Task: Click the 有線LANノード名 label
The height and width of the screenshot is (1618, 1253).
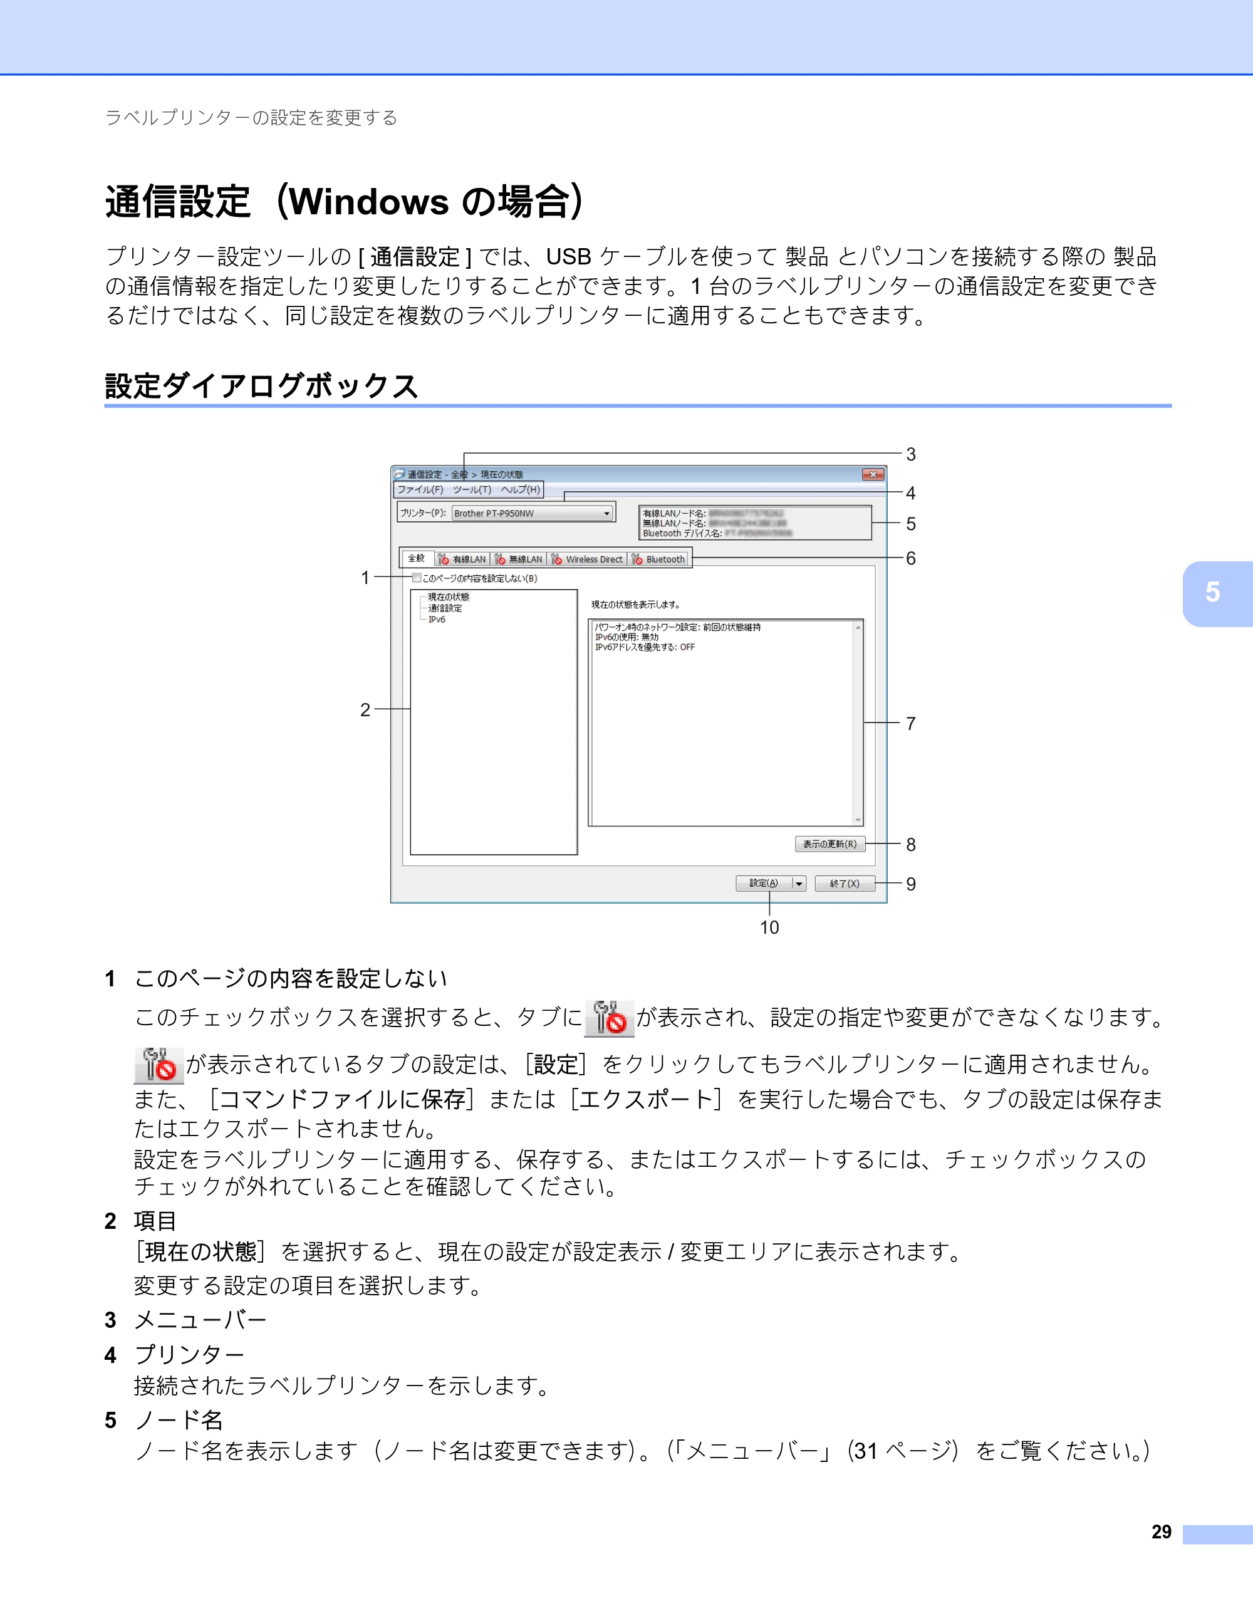Action: pos(675,513)
